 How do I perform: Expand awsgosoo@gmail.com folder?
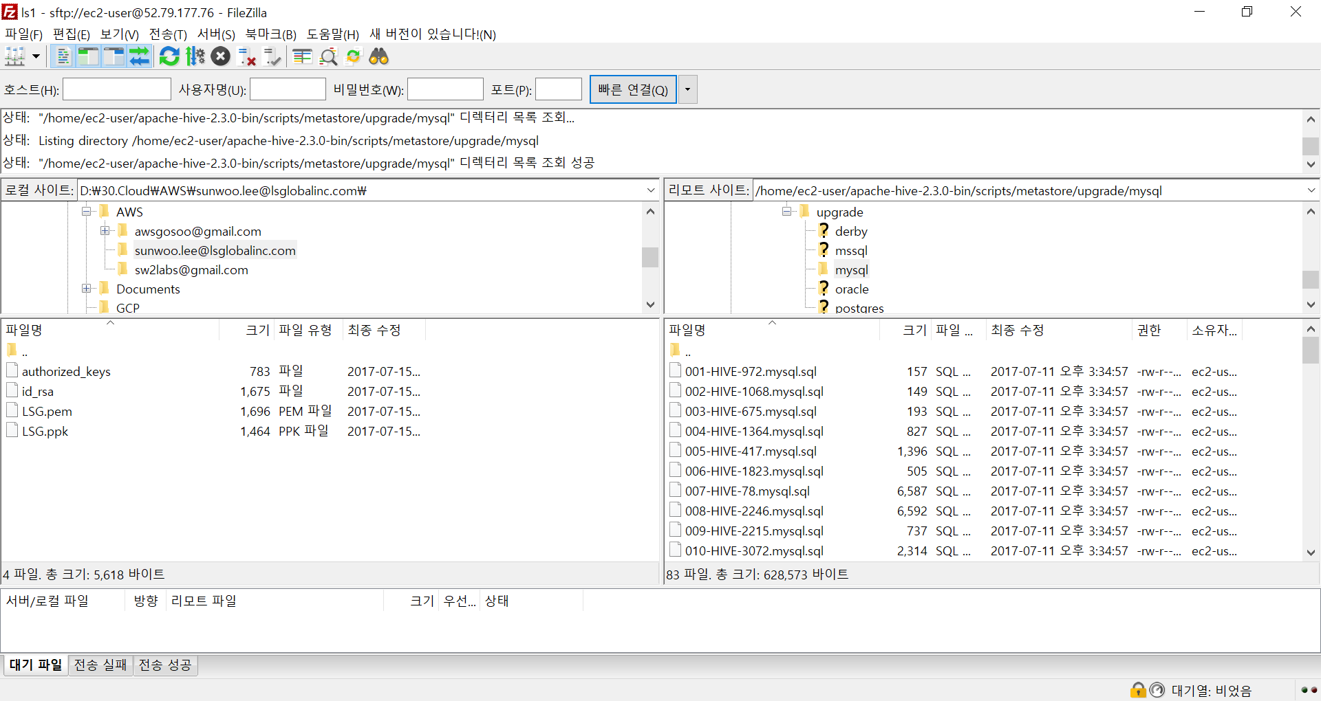click(x=105, y=231)
